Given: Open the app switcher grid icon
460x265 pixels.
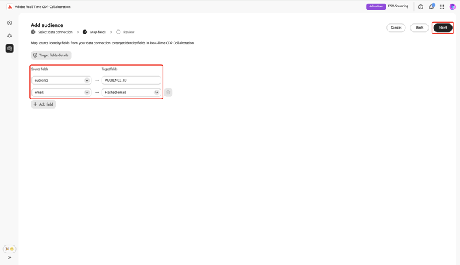Looking at the screenshot, I should click(442, 7).
